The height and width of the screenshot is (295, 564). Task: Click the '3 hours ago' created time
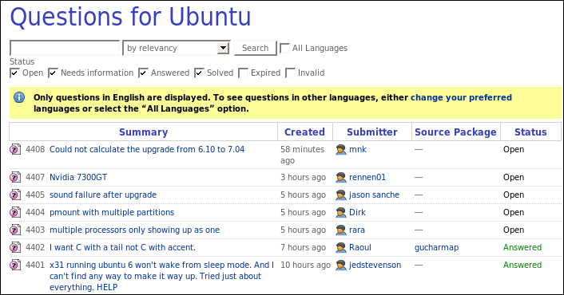click(303, 177)
